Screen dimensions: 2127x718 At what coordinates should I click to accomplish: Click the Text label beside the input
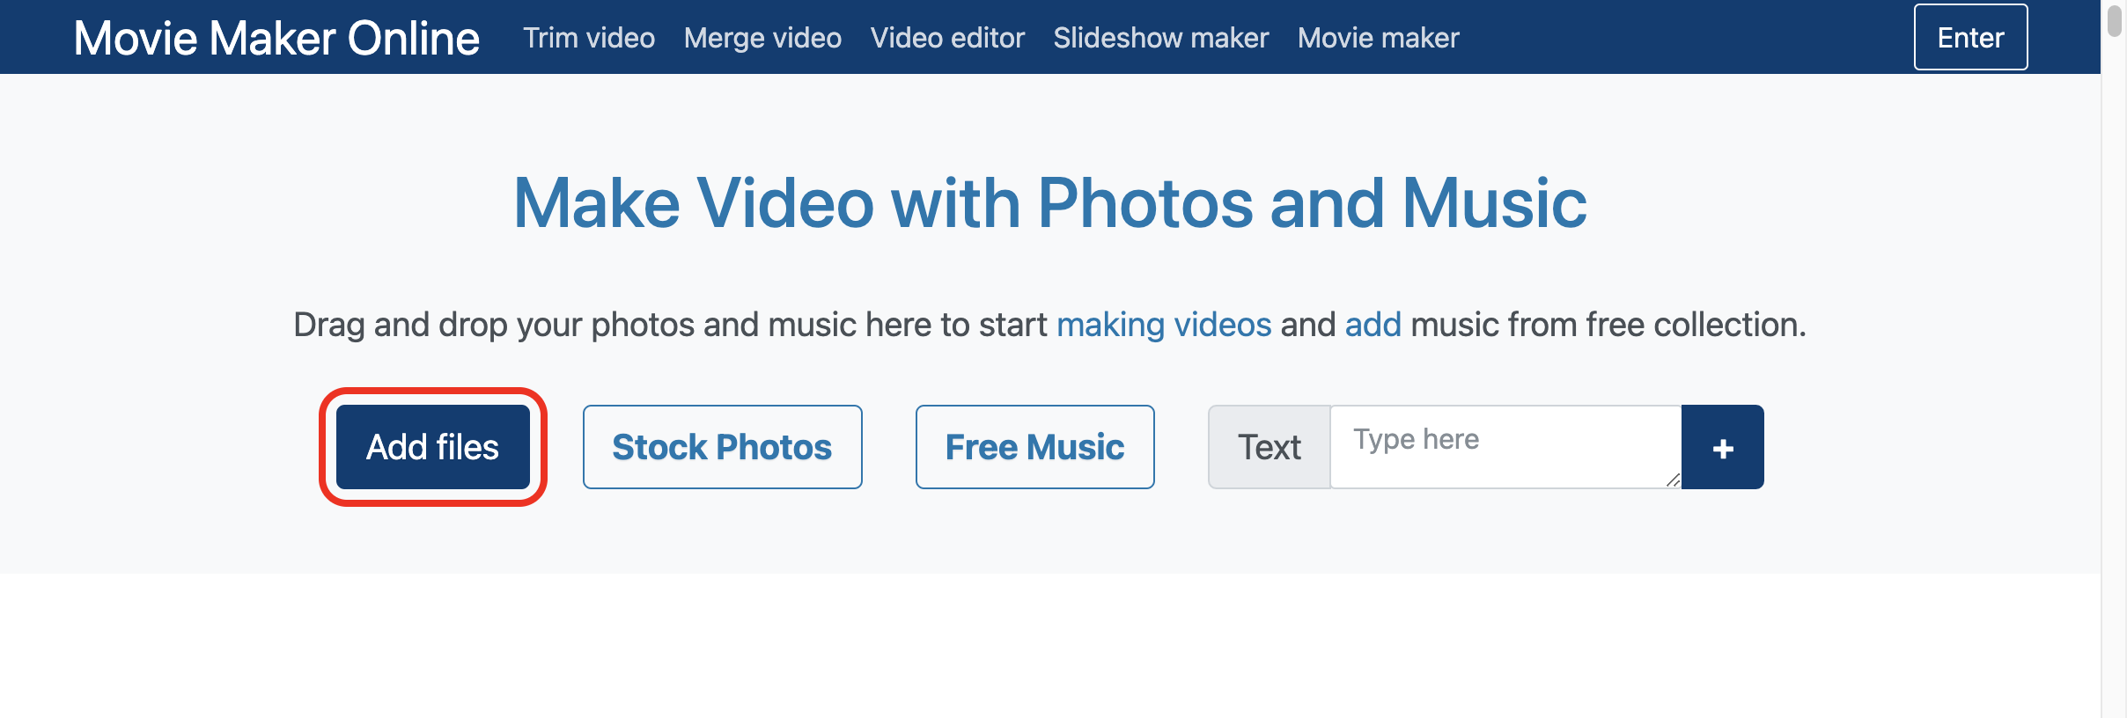tap(1269, 447)
